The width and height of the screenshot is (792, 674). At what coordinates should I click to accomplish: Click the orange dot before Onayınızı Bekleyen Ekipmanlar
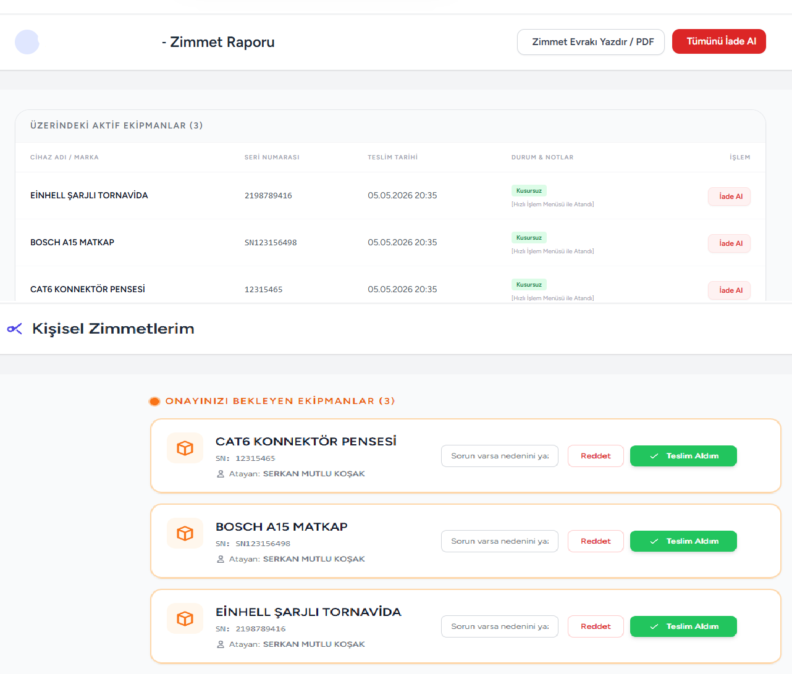pos(154,402)
